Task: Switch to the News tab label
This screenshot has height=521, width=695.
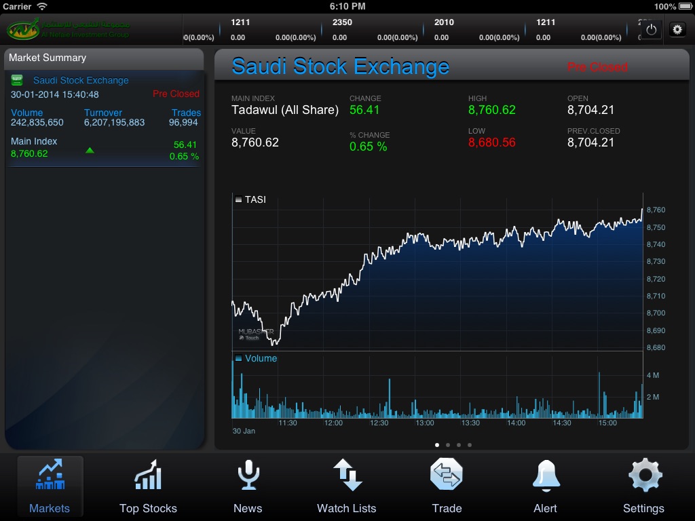Action: [x=248, y=508]
